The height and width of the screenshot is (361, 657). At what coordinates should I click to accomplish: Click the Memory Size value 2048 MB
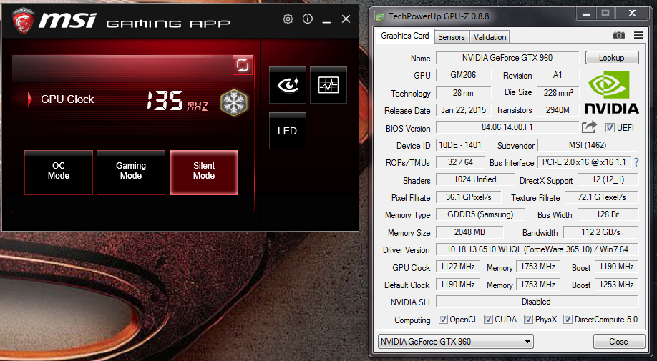click(x=469, y=232)
